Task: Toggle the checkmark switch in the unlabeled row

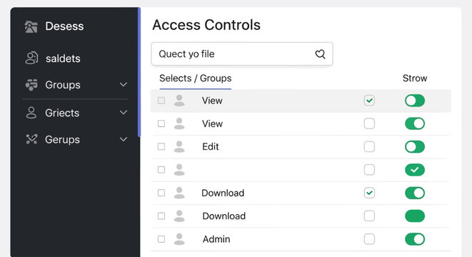Action: point(415,170)
